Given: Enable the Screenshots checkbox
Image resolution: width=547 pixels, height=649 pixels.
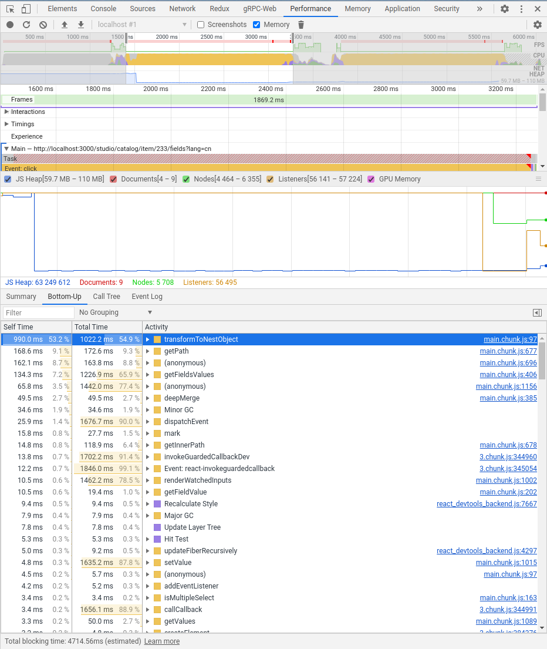Looking at the screenshot, I should [x=201, y=25].
